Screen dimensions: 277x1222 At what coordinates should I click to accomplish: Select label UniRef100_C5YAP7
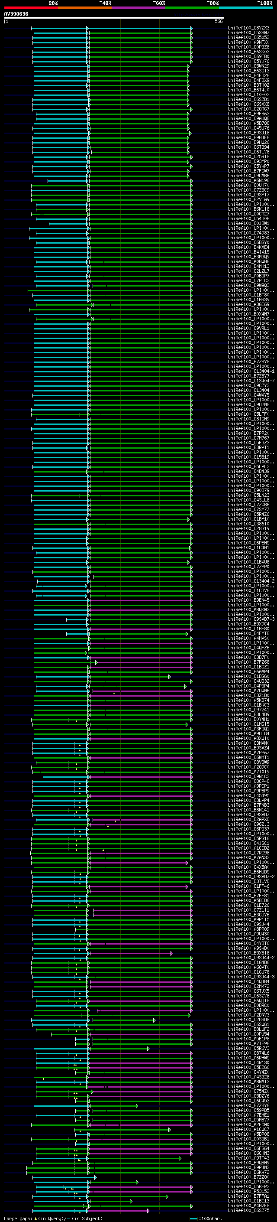[248, 166]
